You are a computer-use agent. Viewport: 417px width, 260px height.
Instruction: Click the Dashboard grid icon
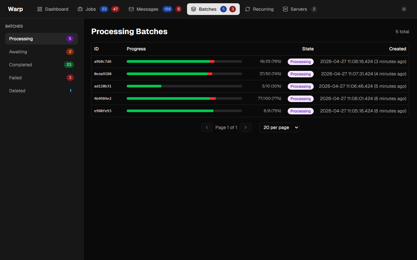(x=40, y=9)
